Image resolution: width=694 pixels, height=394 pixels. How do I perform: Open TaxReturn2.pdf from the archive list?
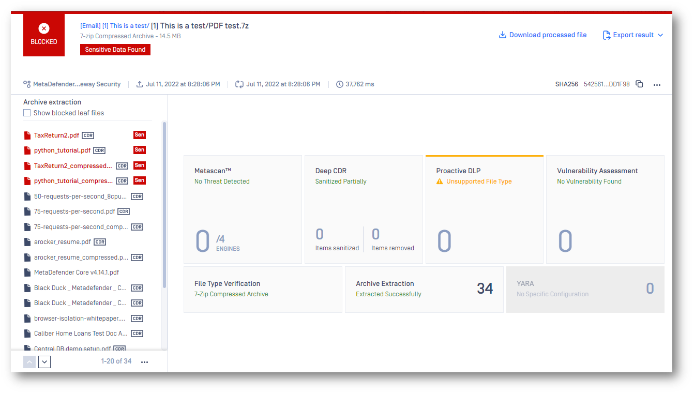point(57,135)
